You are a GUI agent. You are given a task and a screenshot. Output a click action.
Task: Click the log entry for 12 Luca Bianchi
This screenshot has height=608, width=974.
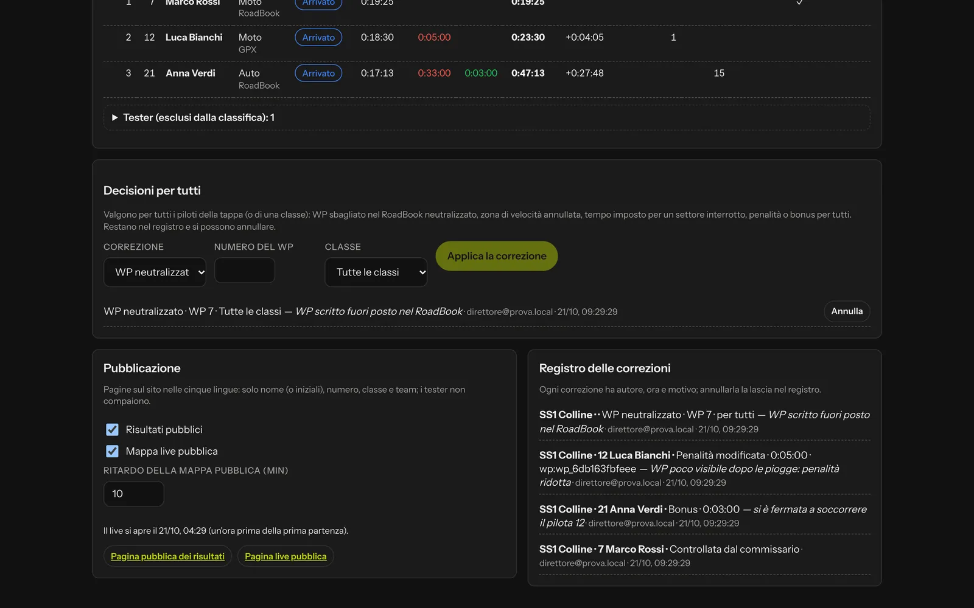704,468
